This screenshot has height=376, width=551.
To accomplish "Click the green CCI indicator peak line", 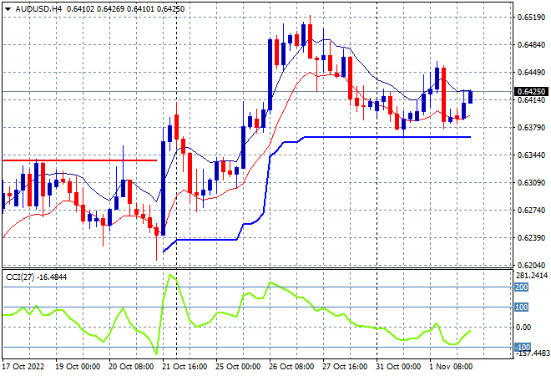I will pos(171,276).
